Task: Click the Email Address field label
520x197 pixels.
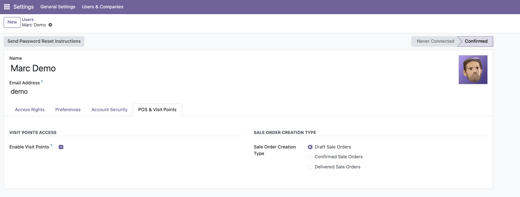Action: (x=25, y=83)
